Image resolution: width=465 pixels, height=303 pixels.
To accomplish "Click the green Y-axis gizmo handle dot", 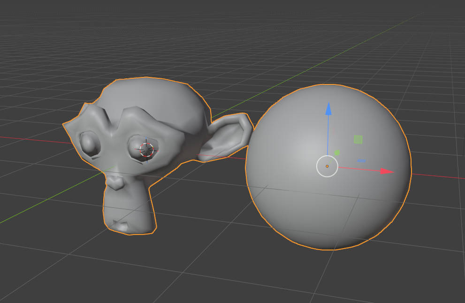I will click(x=337, y=153).
